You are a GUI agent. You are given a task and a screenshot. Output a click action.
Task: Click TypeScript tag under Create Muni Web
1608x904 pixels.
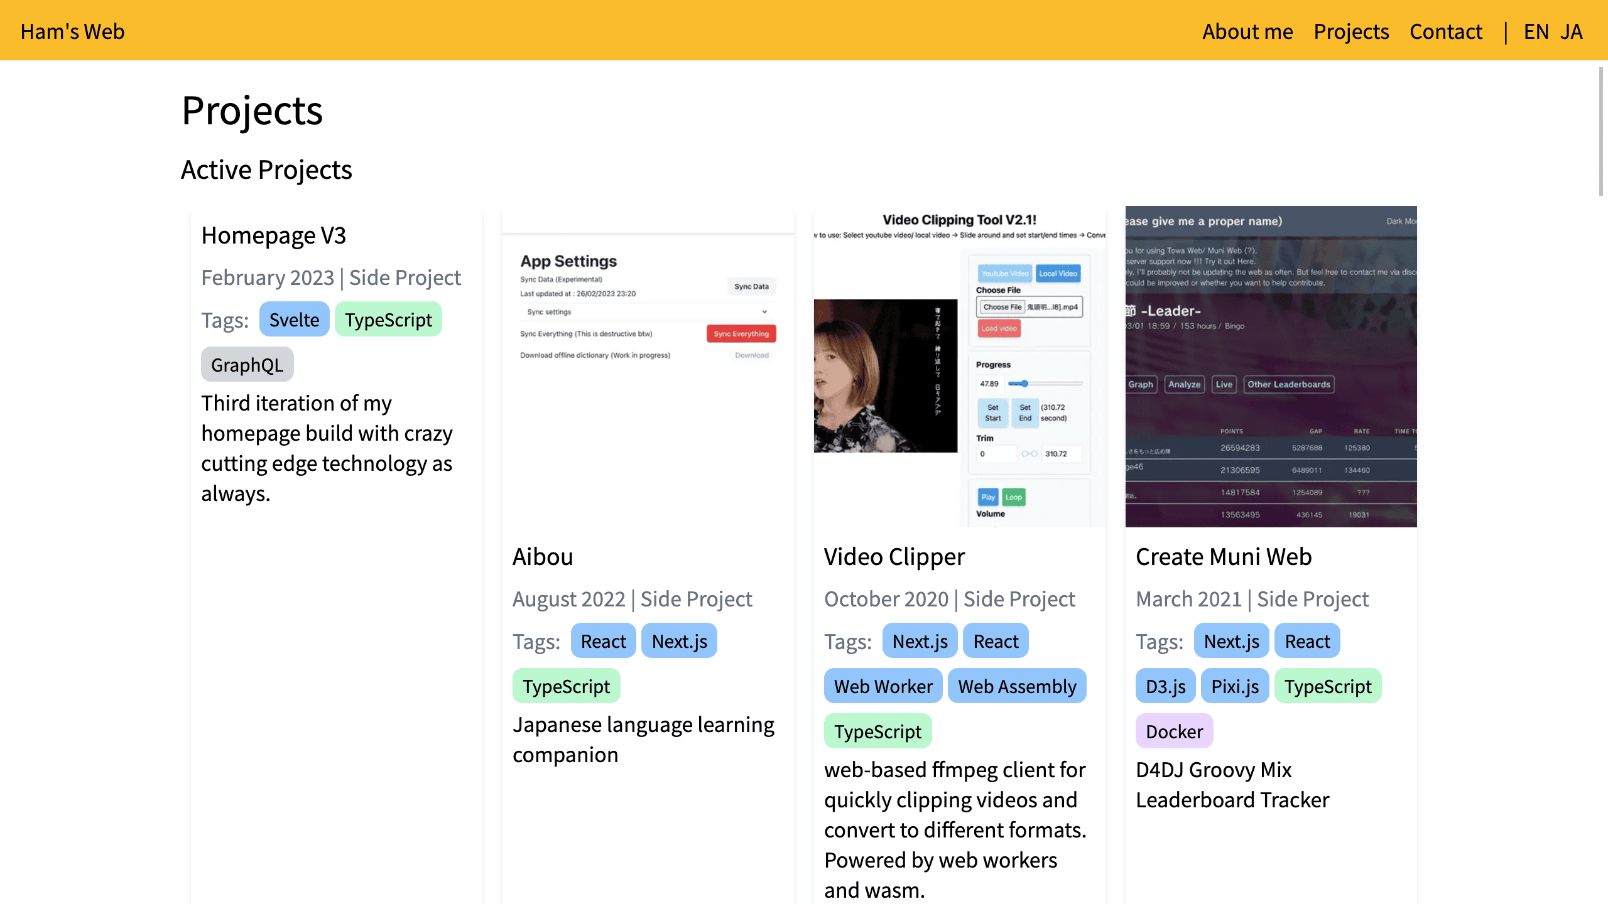1328,686
